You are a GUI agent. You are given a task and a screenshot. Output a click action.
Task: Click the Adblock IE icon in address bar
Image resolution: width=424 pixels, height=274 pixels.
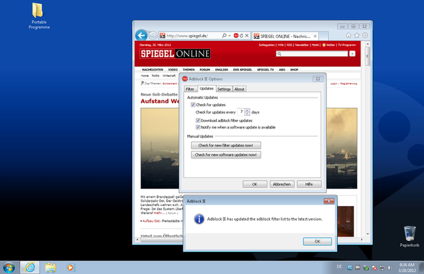tap(236, 36)
